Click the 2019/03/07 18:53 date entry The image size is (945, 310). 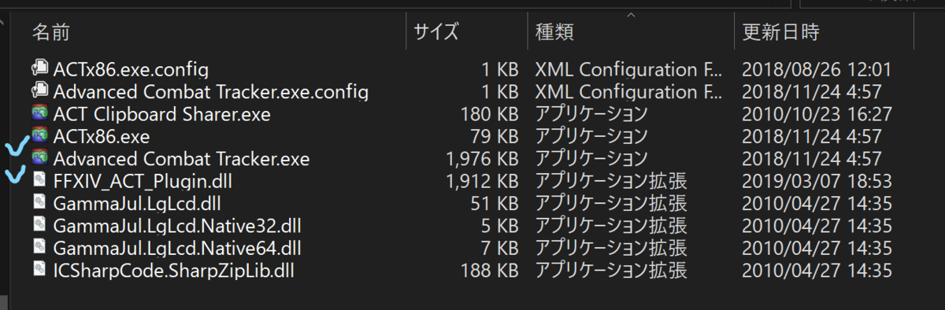point(817,181)
